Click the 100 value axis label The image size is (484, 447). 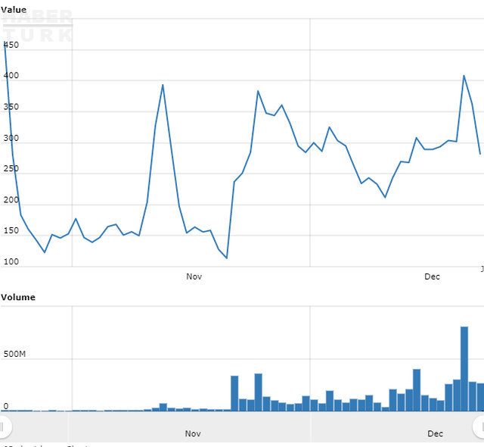[11, 262]
